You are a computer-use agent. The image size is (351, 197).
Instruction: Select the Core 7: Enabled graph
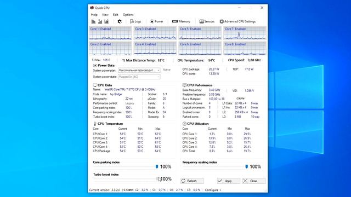(245, 33)
